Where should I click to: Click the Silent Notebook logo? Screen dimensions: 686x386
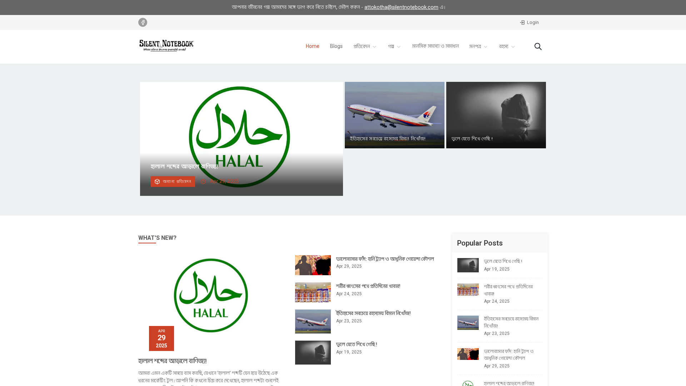[x=166, y=46]
